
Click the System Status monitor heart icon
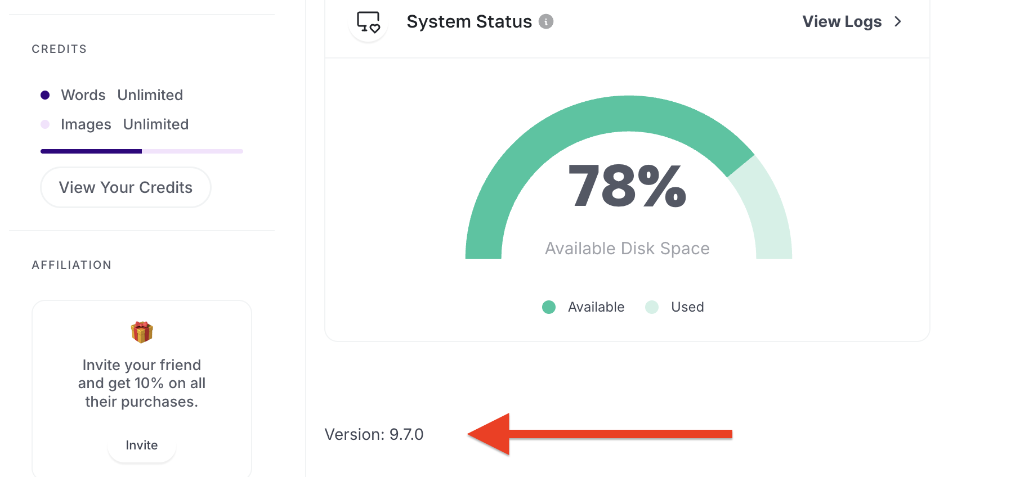[368, 22]
